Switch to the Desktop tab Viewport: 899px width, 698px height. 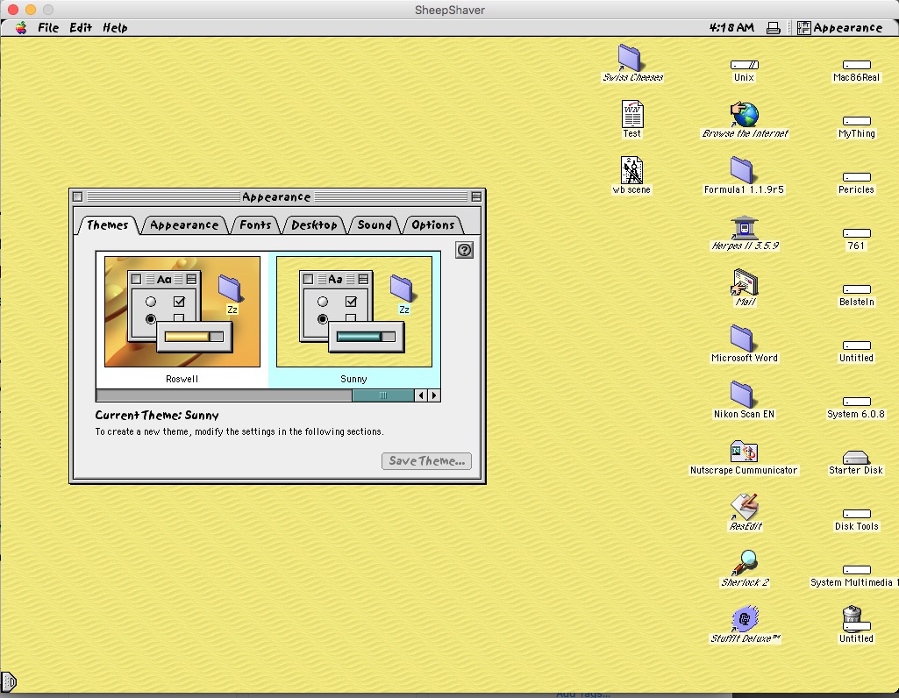coord(314,225)
